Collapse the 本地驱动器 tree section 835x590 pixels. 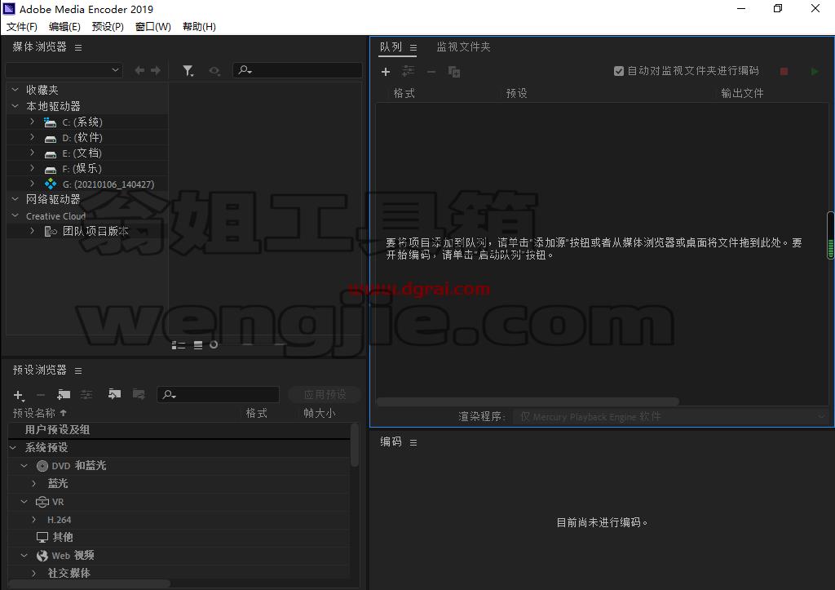[x=15, y=105]
